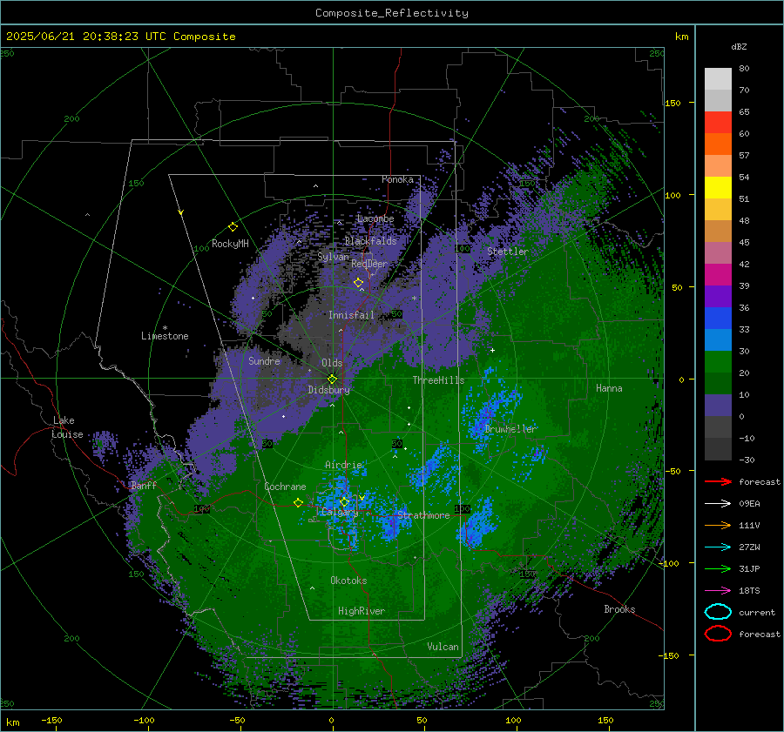Click the Stettler town label
Viewport: 784px width, 732px height.
tap(508, 252)
